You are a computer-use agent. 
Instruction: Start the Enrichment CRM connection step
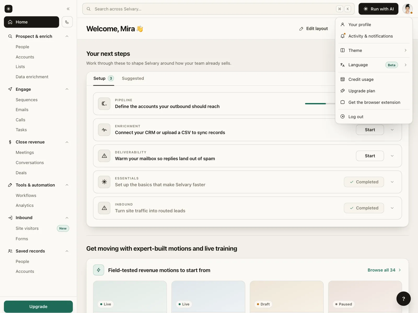370,130
